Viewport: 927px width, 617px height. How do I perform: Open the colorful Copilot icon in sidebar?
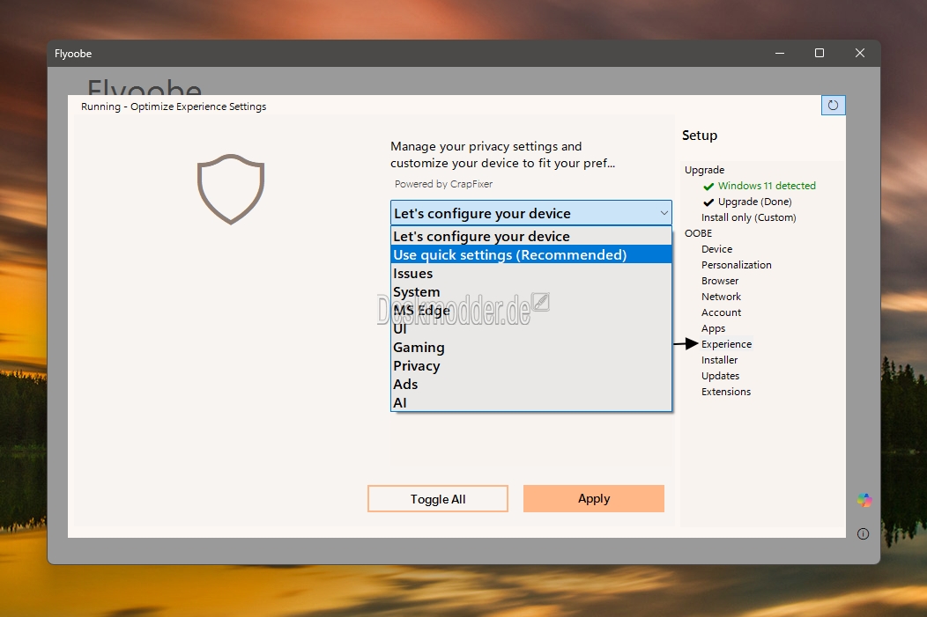click(x=864, y=500)
